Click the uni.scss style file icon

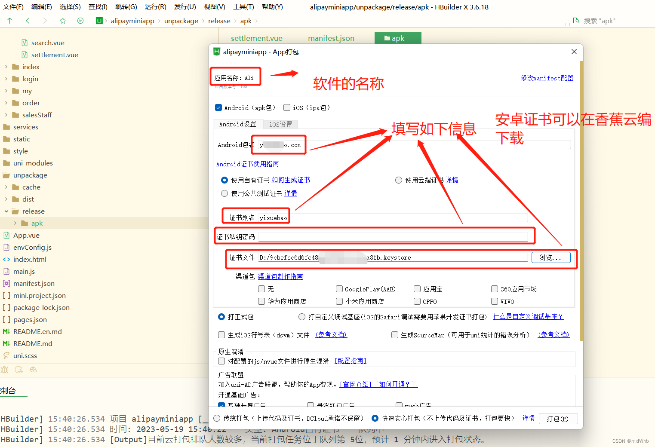(x=6, y=355)
